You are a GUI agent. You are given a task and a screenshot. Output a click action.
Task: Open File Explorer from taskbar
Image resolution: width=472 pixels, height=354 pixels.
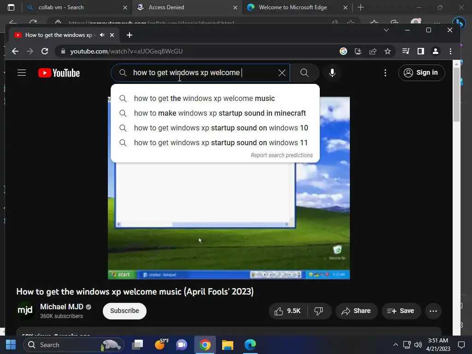tap(228, 345)
